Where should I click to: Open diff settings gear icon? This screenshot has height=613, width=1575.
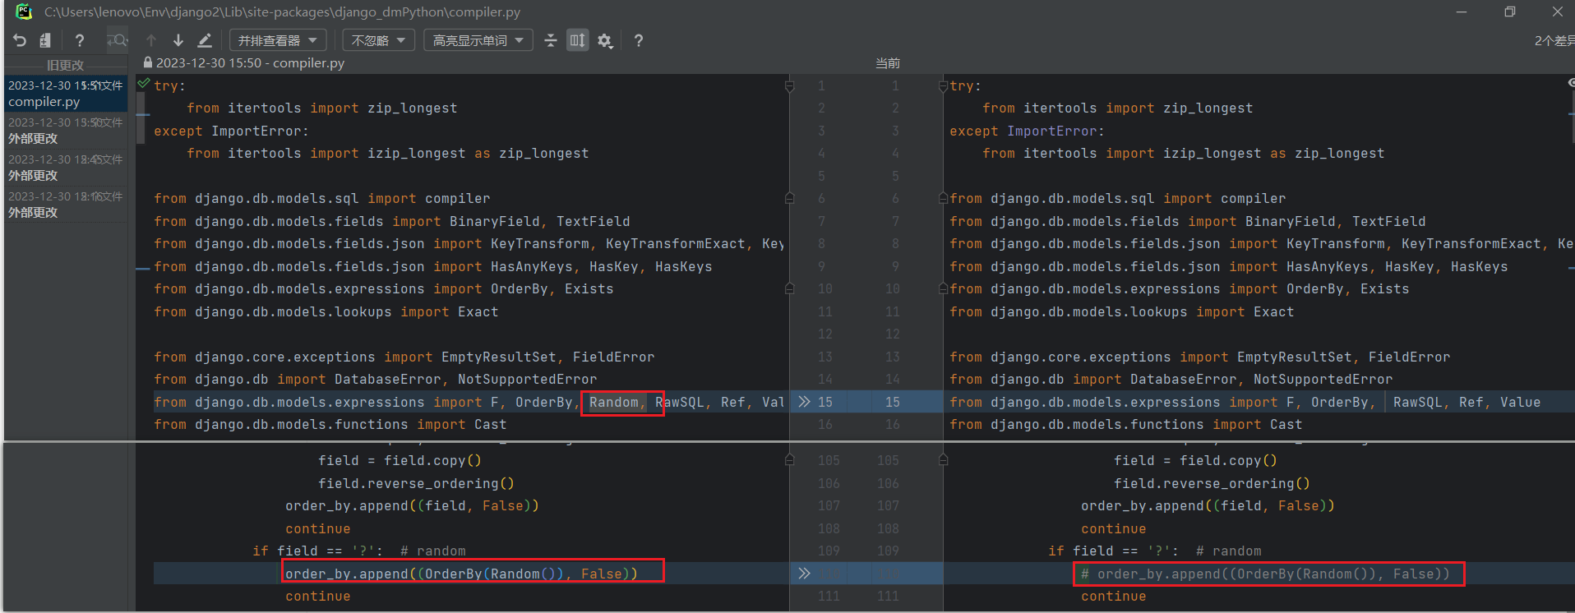tap(605, 40)
